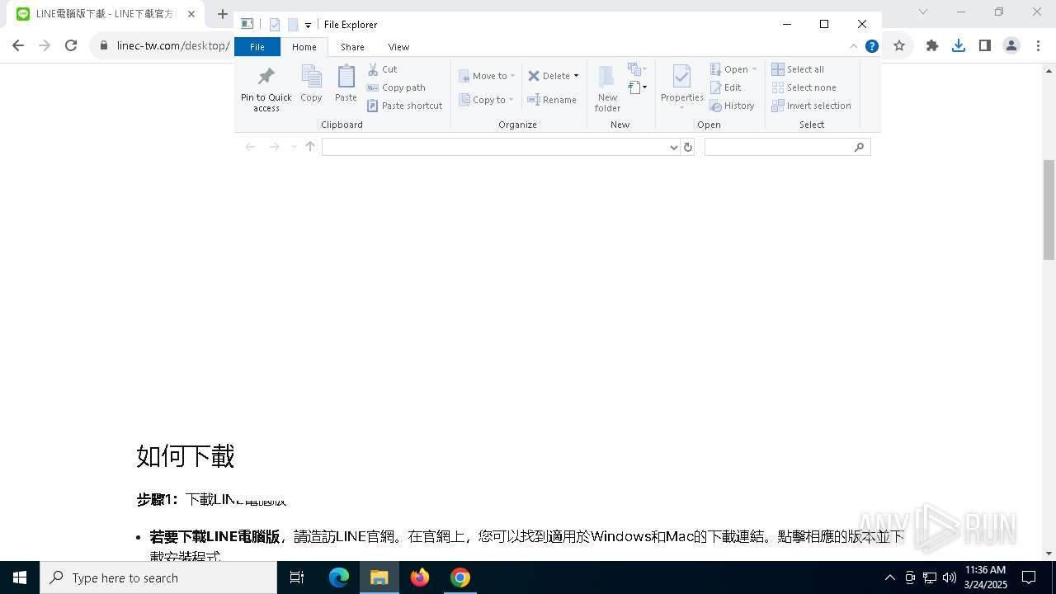Click the volume speaker tray icon
Viewport: 1056px width, 594px height.
pos(949,577)
